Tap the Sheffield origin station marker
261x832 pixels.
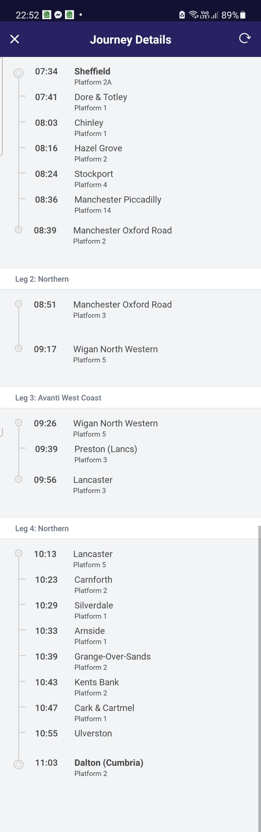click(x=19, y=73)
